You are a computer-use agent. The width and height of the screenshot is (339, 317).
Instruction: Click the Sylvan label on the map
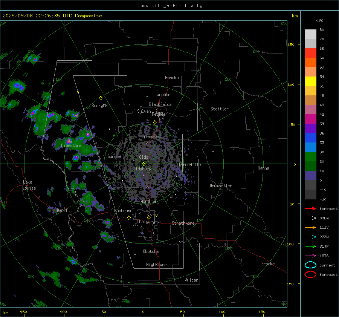(x=144, y=111)
